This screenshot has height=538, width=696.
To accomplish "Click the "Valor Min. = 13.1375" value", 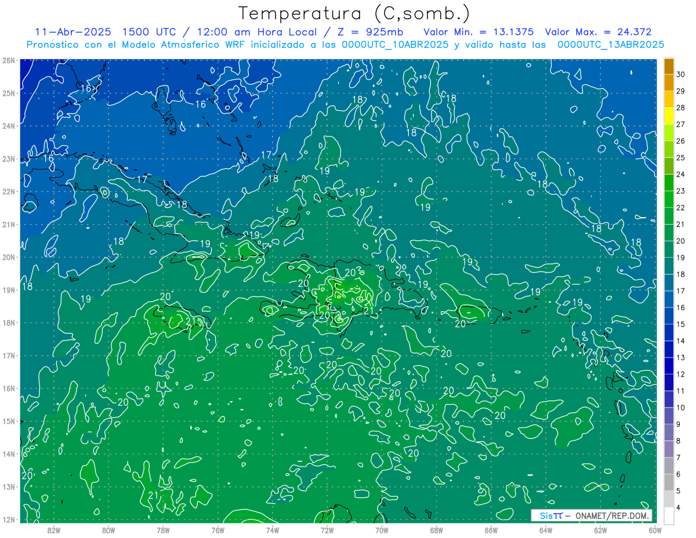I will [478, 32].
